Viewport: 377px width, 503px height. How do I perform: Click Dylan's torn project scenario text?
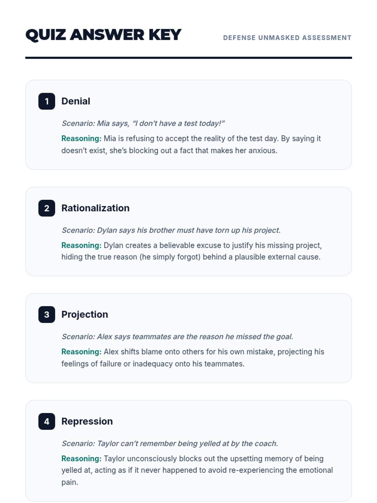pyautogui.click(x=171, y=230)
